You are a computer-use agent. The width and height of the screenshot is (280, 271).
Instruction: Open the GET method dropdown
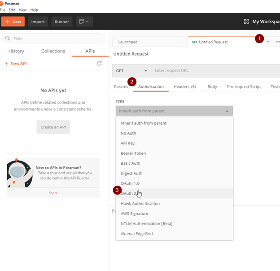[x=131, y=71]
